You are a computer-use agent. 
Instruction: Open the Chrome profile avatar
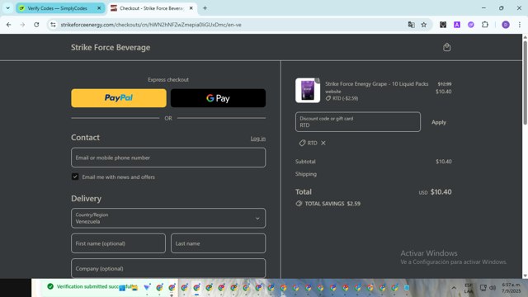tap(506, 25)
